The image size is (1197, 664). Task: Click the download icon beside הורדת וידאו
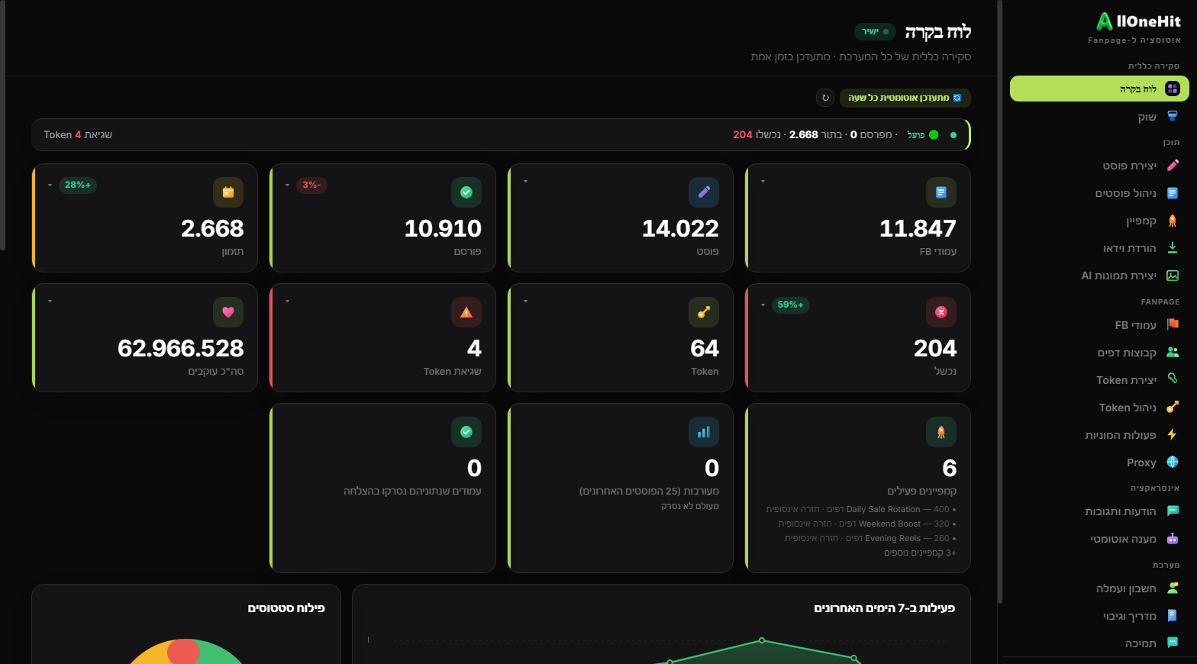[x=1173, y=248]
